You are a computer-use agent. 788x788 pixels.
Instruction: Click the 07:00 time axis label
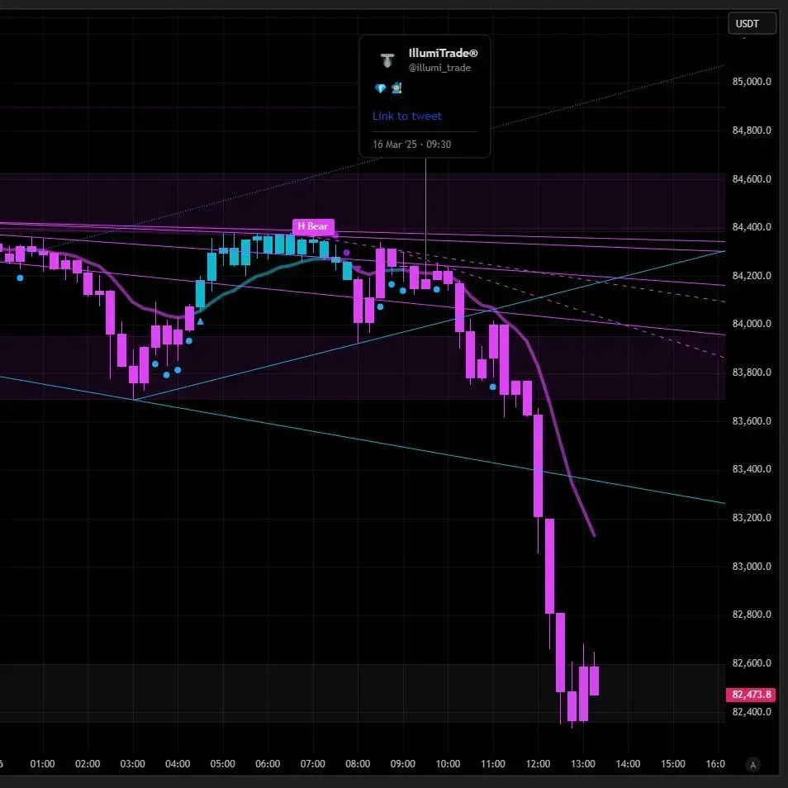[x=312, y=764]
